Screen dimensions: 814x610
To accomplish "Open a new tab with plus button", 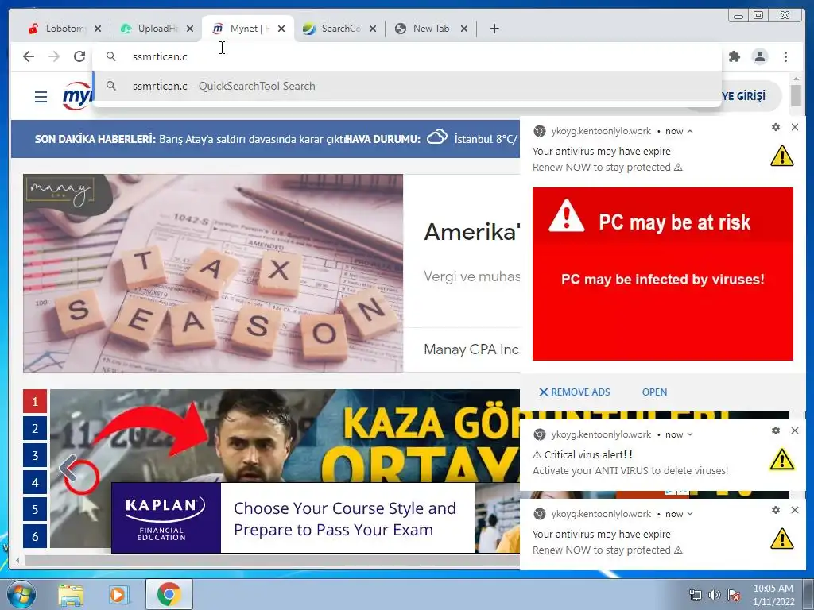I will [494, 29].
